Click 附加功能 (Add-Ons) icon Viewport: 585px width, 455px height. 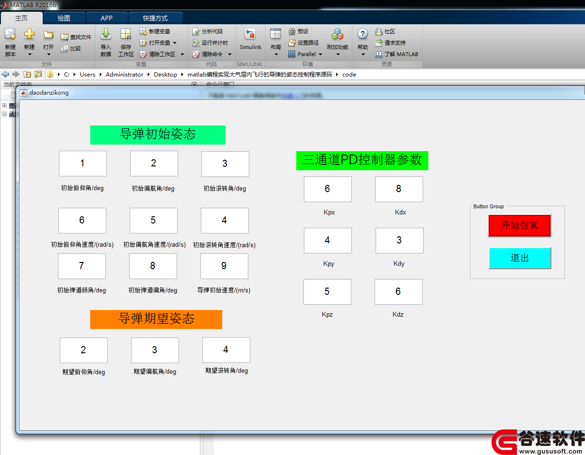tap(338, 34)
